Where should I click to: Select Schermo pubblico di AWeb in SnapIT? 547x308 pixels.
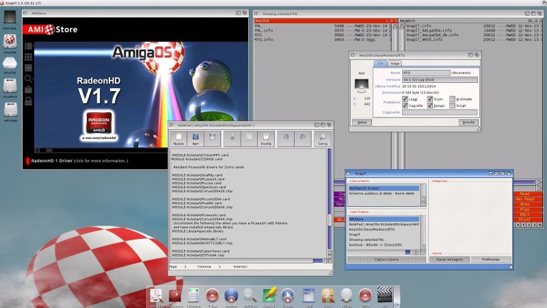384,193
